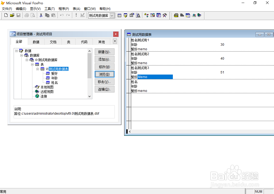Click the tree list scroll down arrow

pyautogui.click(x=89, y=96)
